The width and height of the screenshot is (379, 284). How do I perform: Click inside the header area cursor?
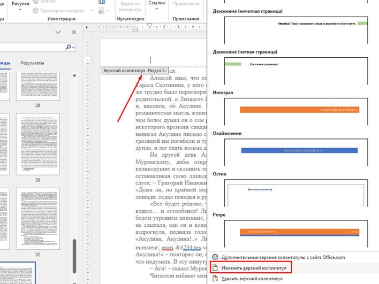tap(150, 60)
